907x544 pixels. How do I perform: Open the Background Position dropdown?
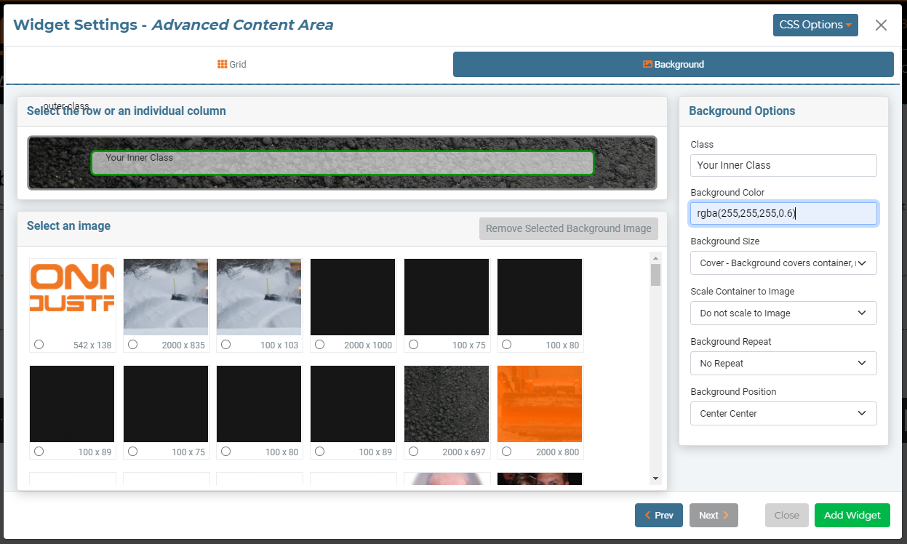(783, 413)
